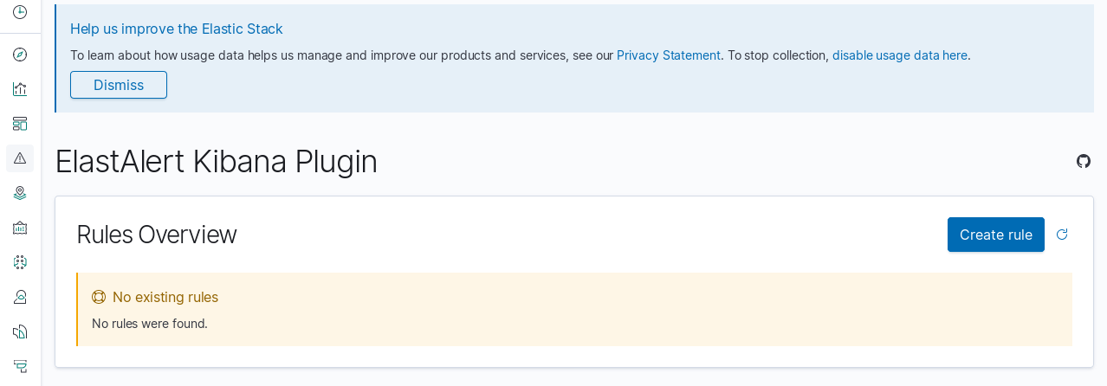This screenshot has width=1107, height=386.
Task: Click the No existing rules callout title
Action: (x=165, y=297)
